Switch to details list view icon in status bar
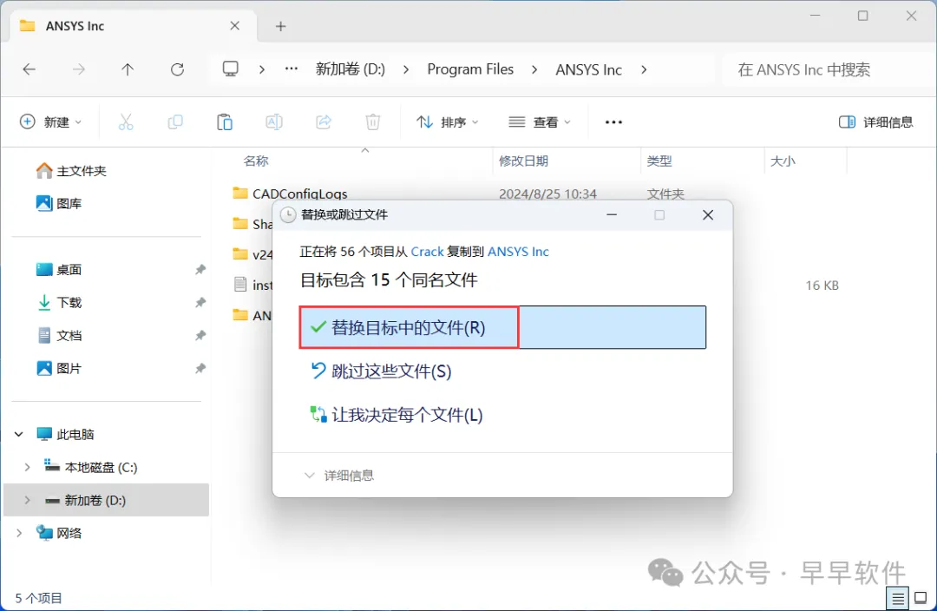 click(x=898, y=598)
